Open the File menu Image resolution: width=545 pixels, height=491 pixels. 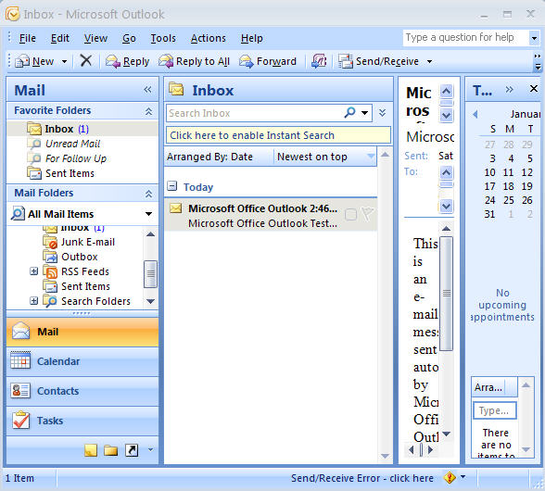[x=28, y=38]
